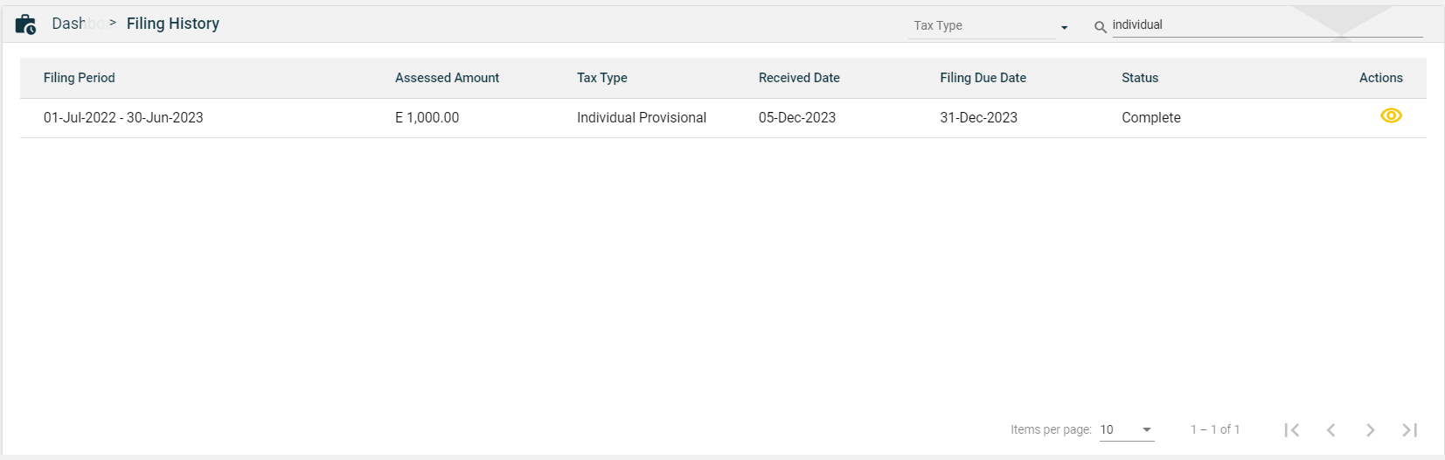Go to next page of results
The width and height of the screenshot is (1445, 460).
pyautogui.click(x=1370, y=429)
